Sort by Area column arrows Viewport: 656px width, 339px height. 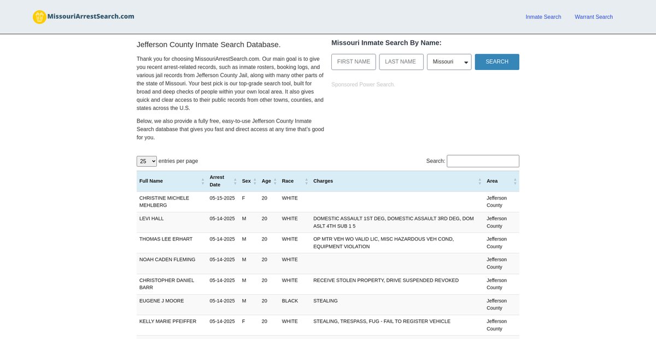514,181
